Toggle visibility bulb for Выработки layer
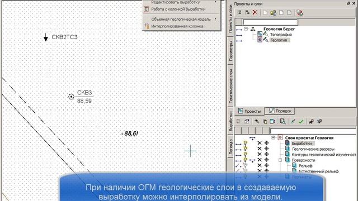The image size is (358, 201). coord(246,143)
